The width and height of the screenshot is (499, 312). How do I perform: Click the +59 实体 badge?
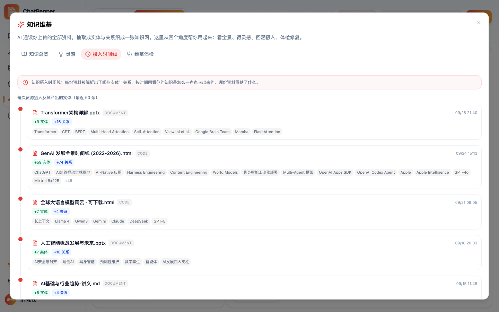pos(42,162)
